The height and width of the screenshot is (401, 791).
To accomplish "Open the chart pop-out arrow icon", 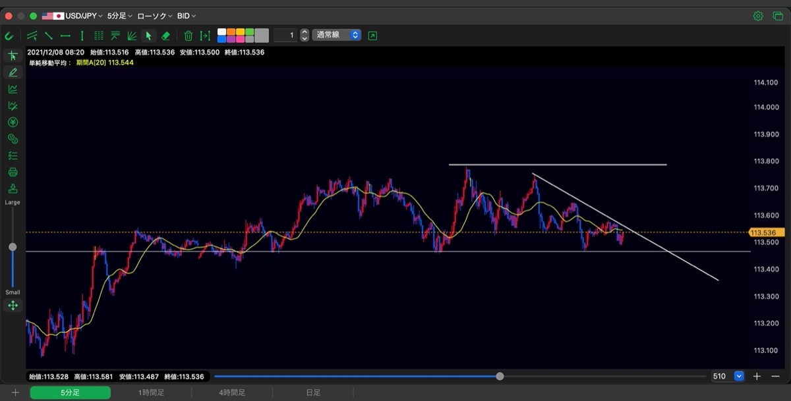I will [372, 36].
